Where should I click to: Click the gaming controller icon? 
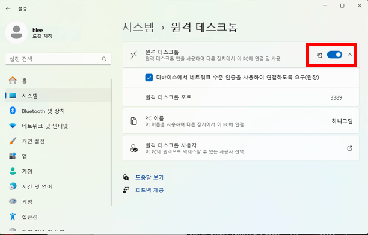(x=13, y=201)
